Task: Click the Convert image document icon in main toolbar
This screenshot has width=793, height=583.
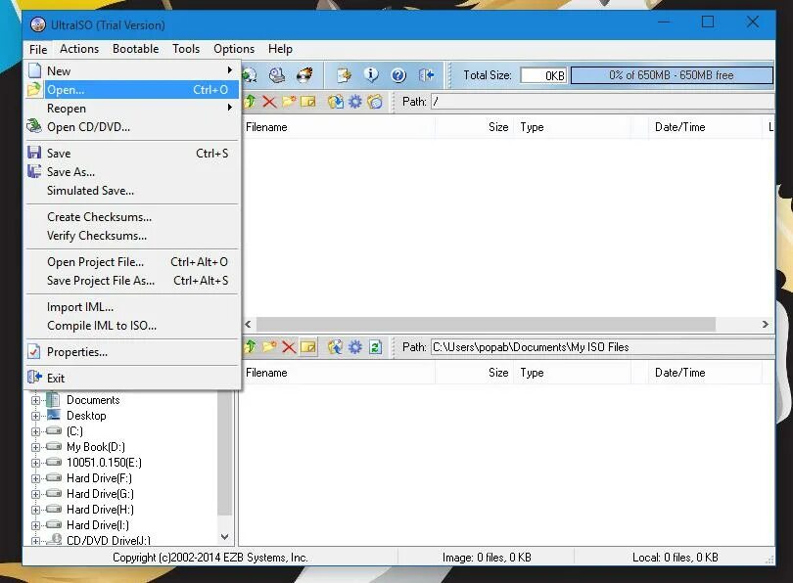Action: 345,75
